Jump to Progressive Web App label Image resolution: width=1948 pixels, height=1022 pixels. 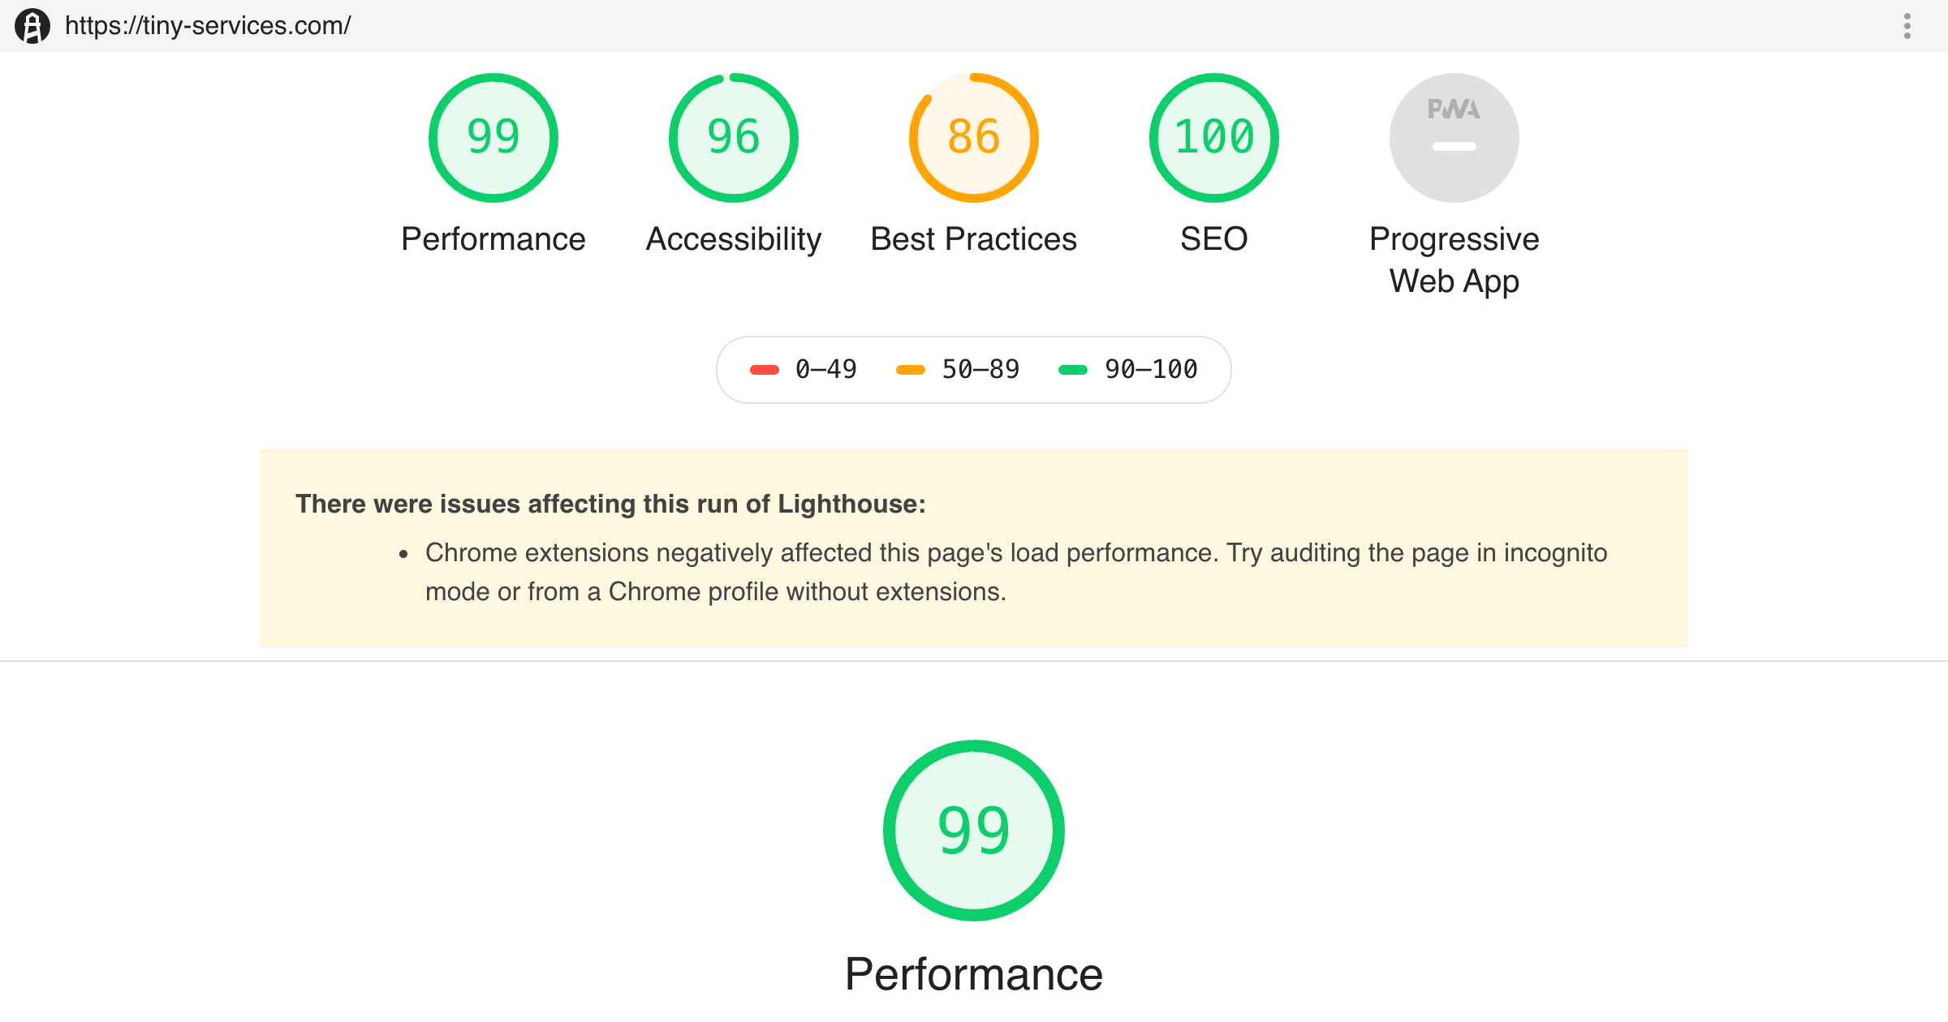(x=1455, y=260)
